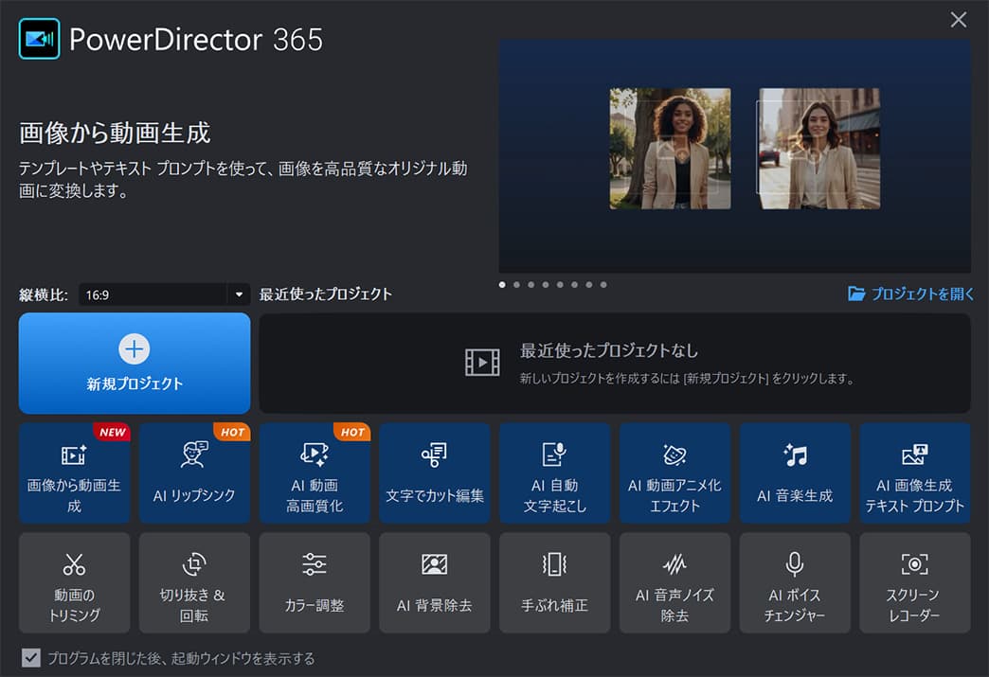Launch AI リップシンク tool
Viewport: 989px width, 677px height.
point(194,472)
